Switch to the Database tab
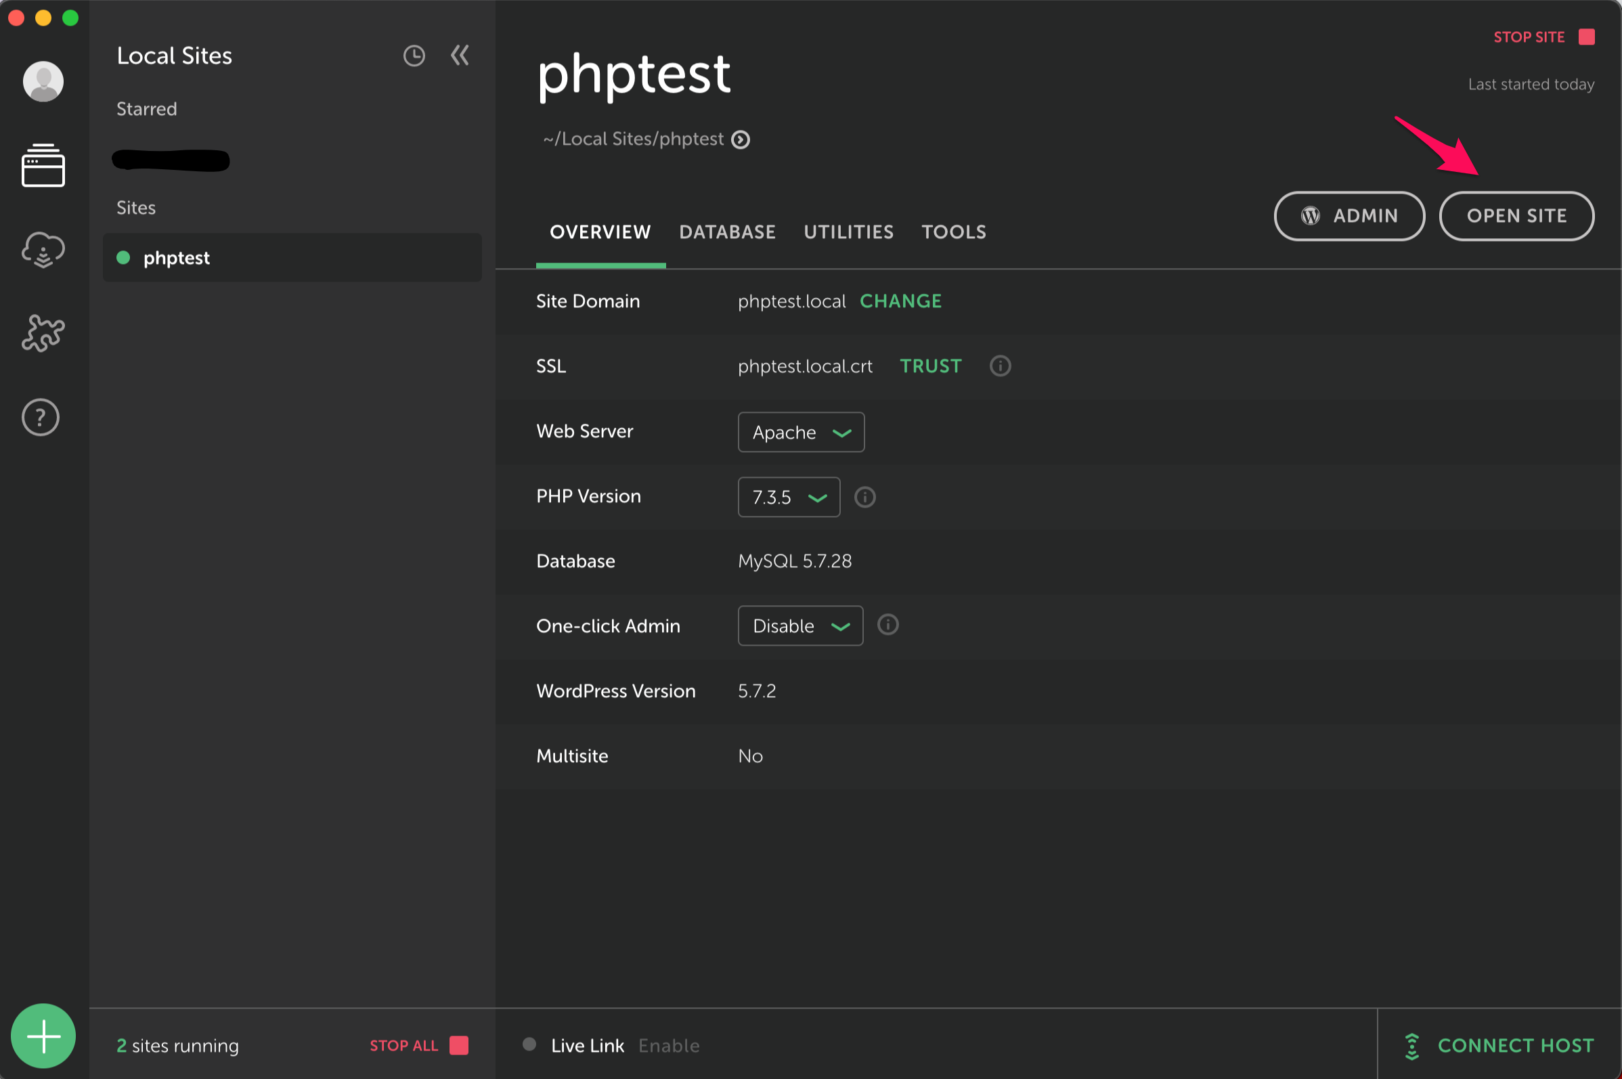This screenshot has width=1622, height=1079. click(727, 232)
